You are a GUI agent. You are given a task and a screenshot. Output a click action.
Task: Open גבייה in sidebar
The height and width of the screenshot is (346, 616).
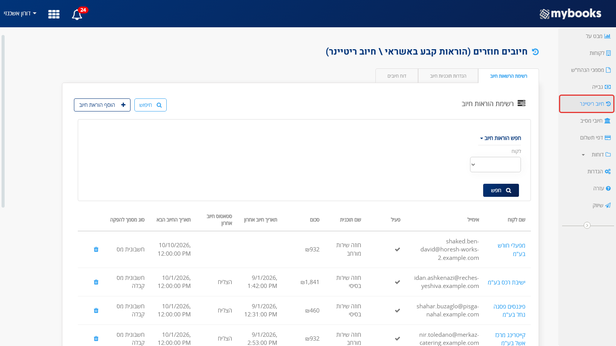(601, 87)
